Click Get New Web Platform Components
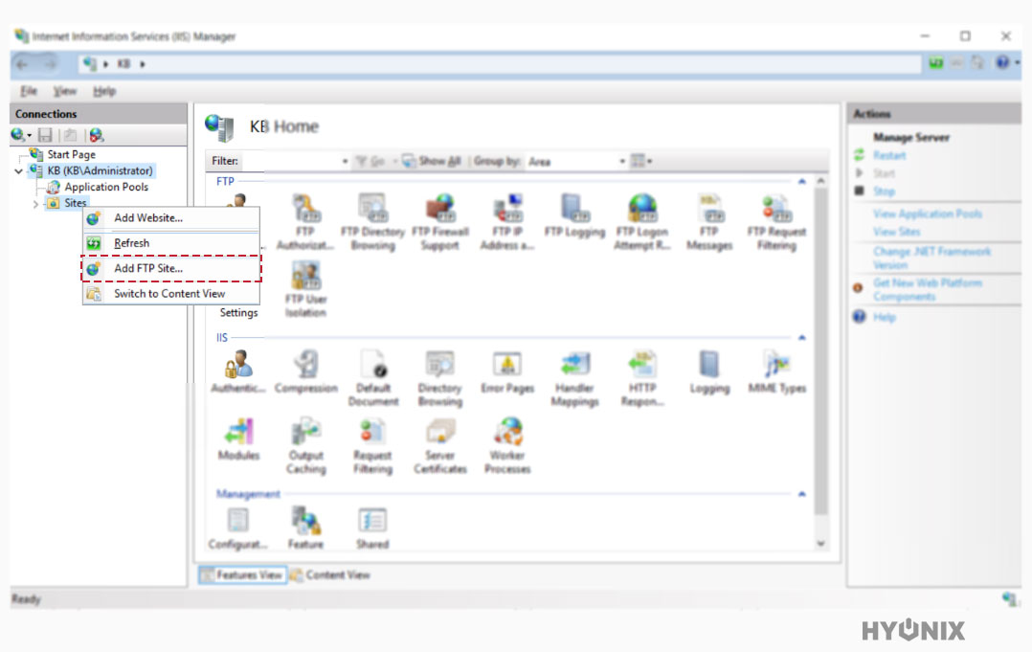The image size is (1032, 652). [928, 289]
